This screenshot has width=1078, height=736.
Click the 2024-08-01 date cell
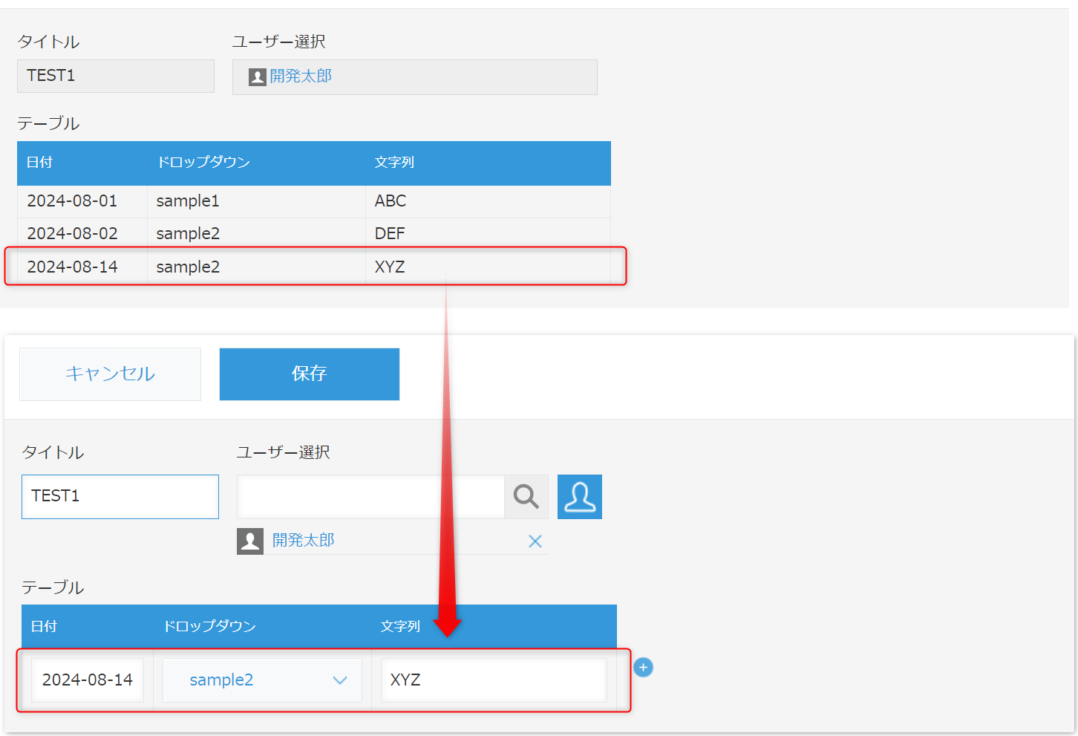[x=82, y=201]
